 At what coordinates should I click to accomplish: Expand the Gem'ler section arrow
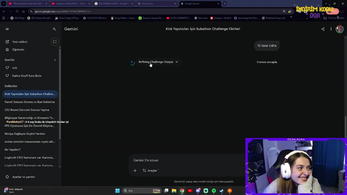[x=55, y=60]
